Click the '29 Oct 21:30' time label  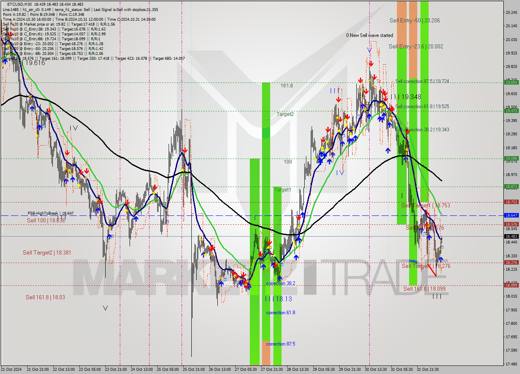349,370
